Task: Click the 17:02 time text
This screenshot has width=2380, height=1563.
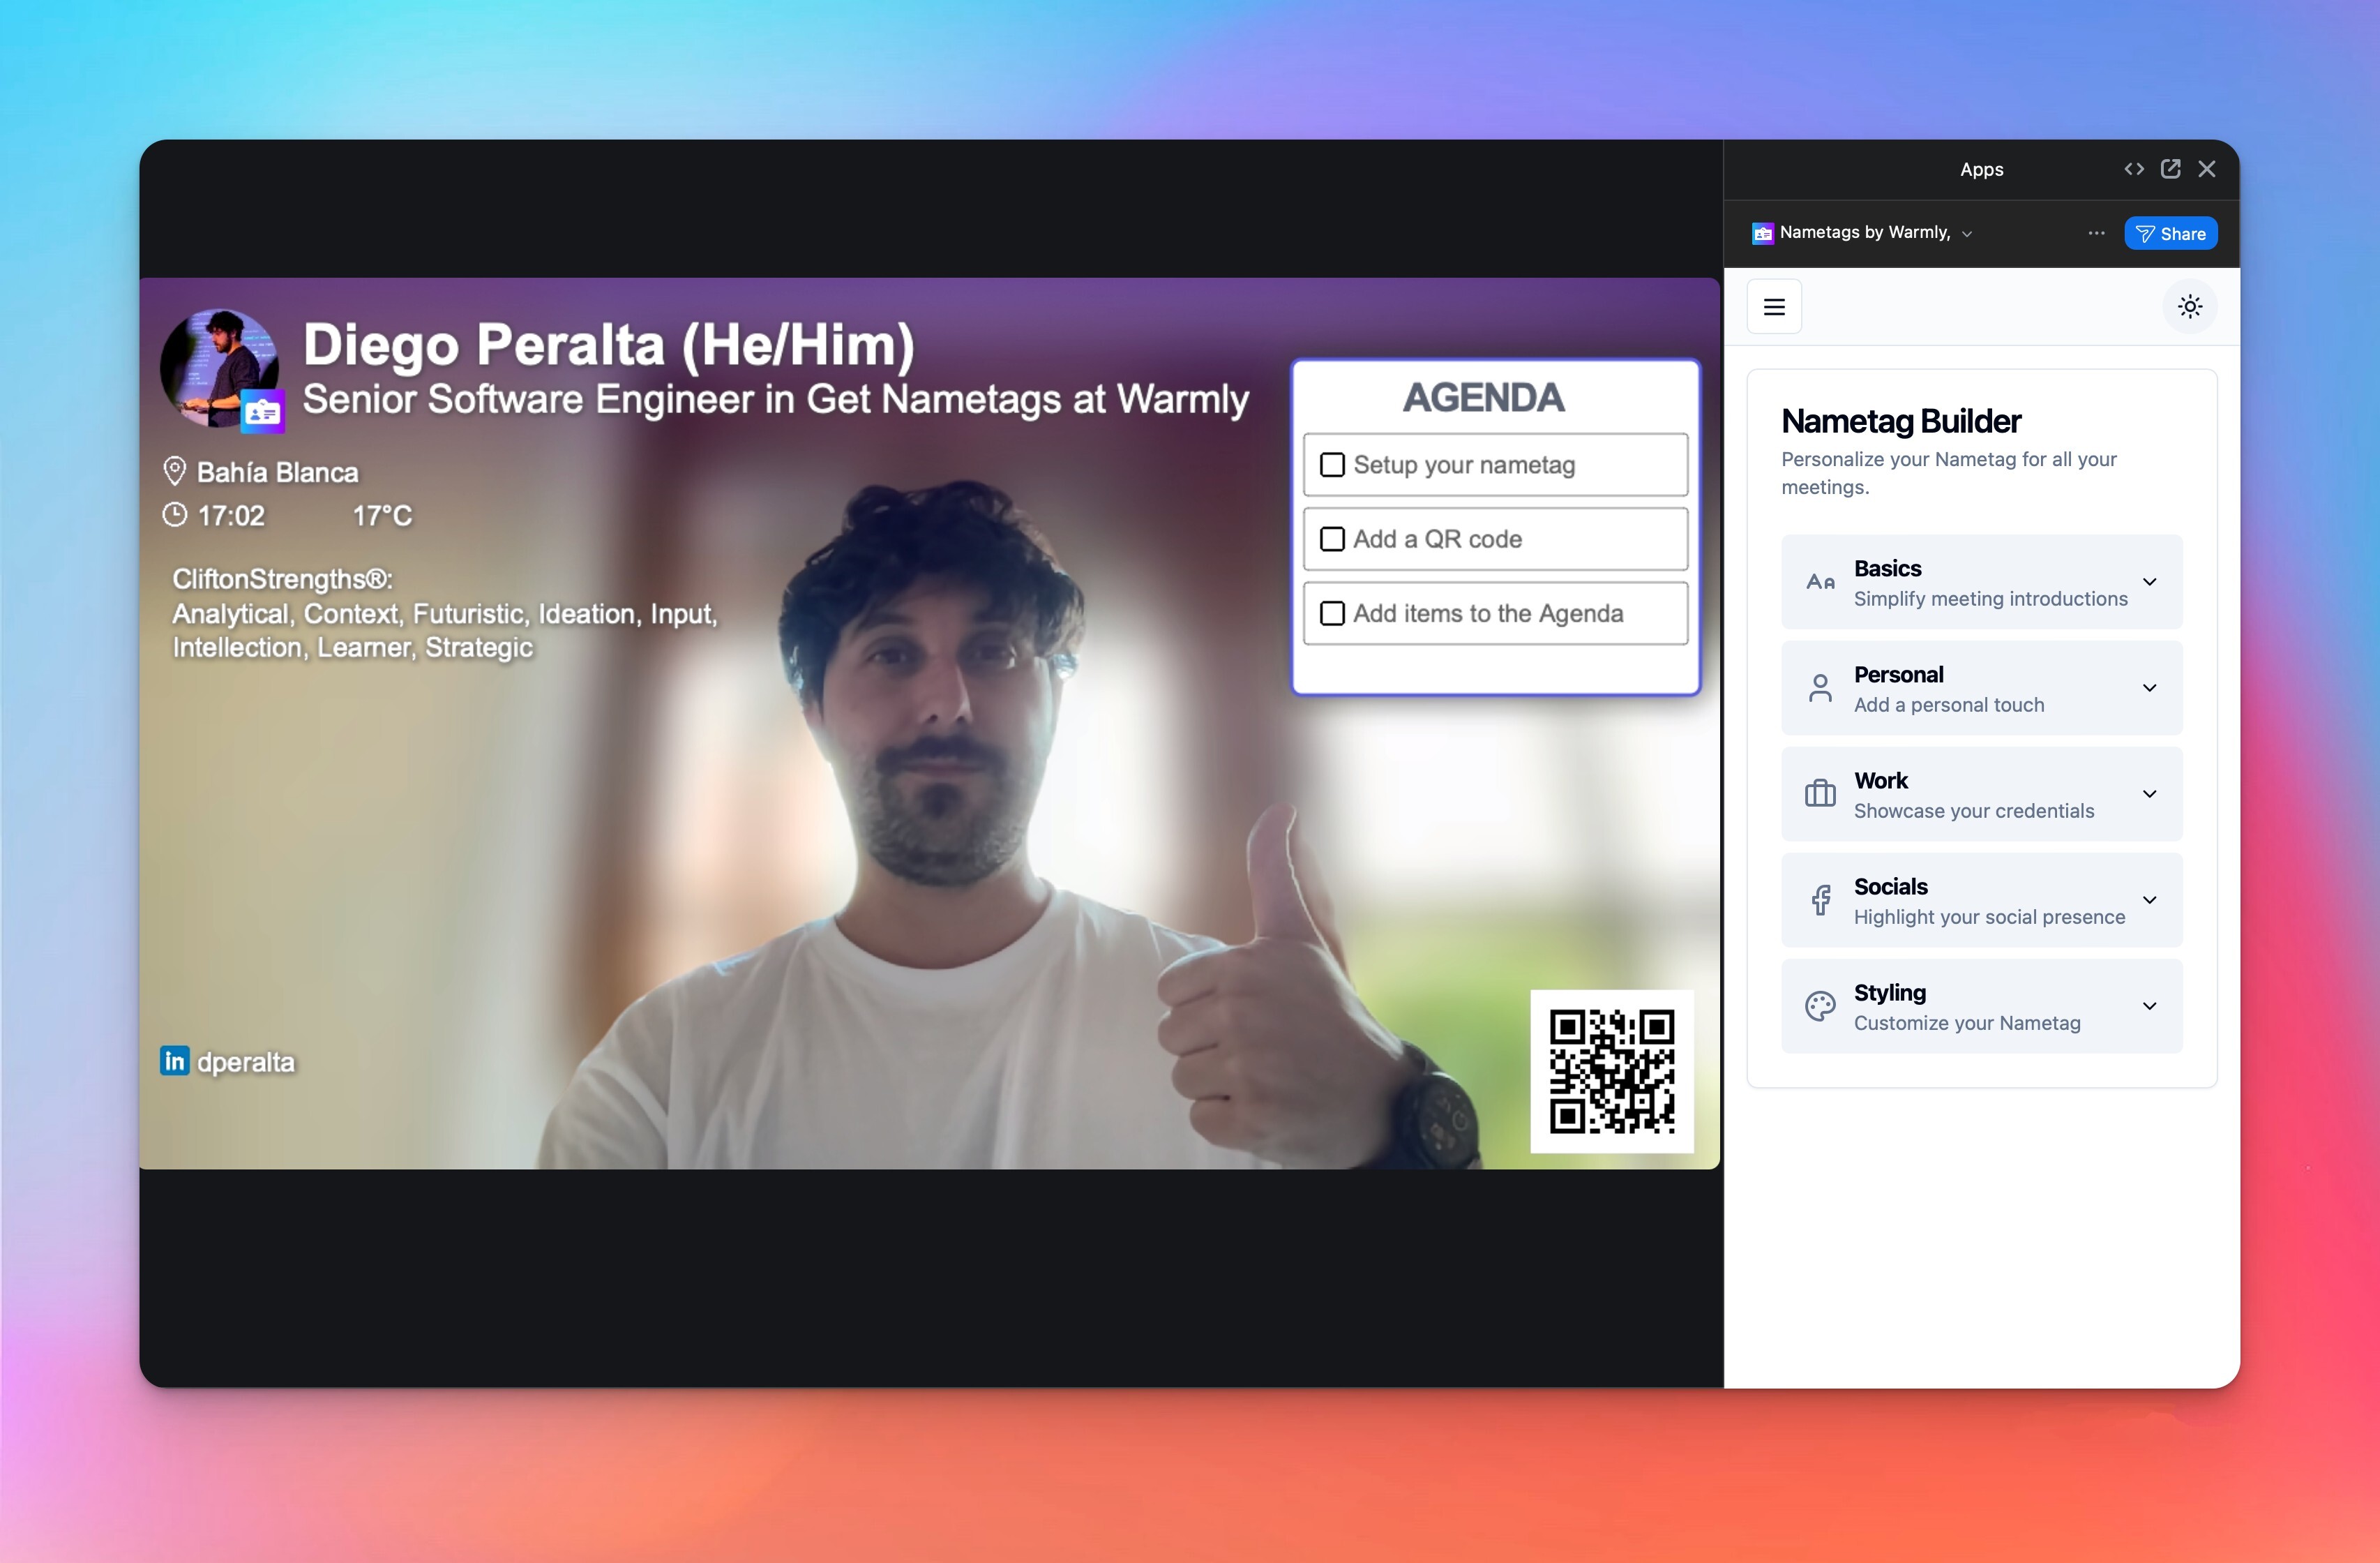Action: tap(231, 516)
